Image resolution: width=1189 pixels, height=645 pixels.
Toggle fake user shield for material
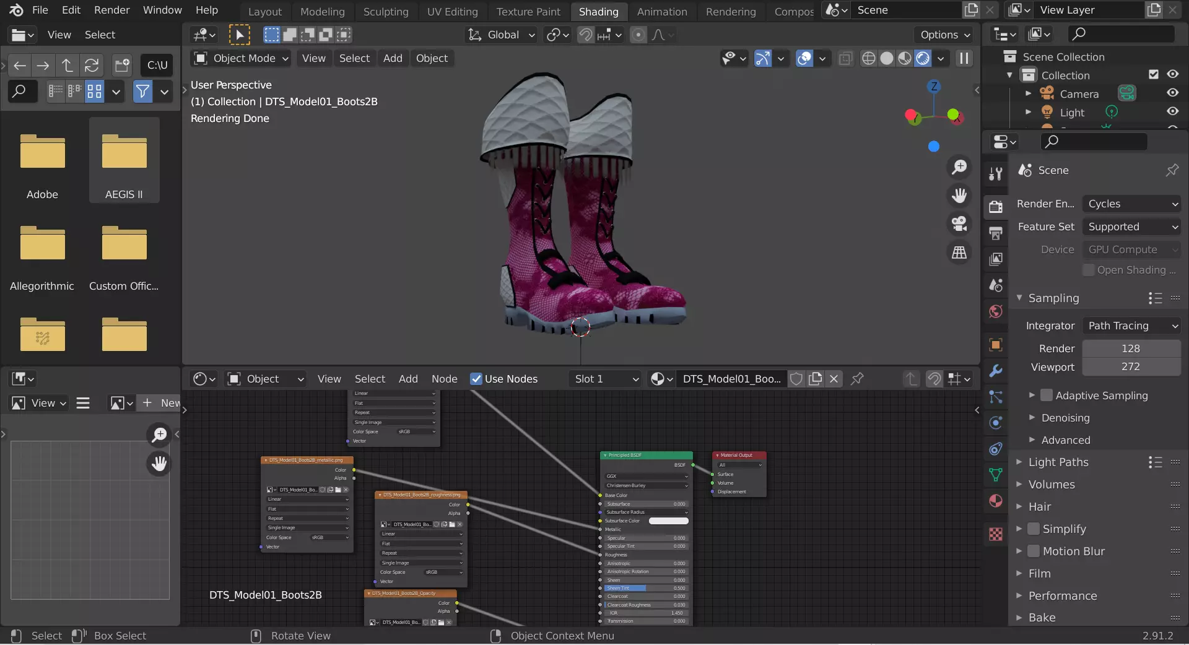[796, 379]
